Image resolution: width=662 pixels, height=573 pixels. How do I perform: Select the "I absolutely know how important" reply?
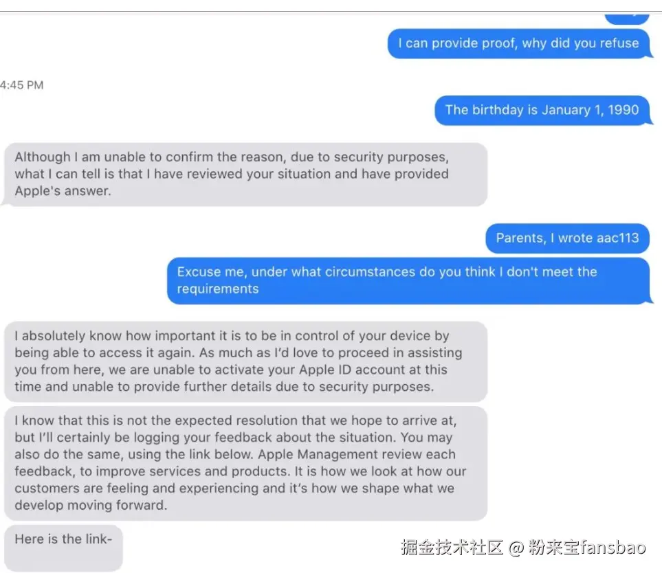(x=245, y=361)
